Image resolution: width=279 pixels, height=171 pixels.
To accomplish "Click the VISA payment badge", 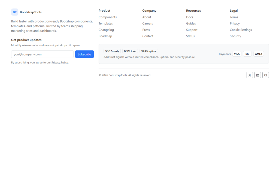I will [x=237, y=54].
